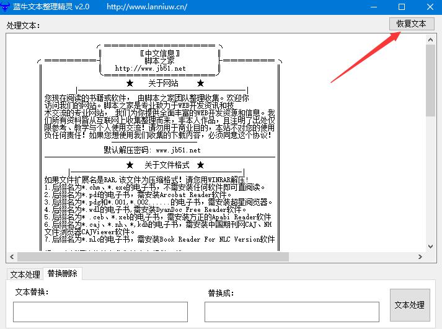The height and width of the screenshot is (329, 442).
Task: Click the vertical scrollbar thumb
Action: (x=430, y=81)
